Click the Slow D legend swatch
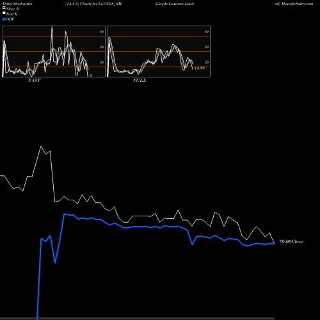Image resolution: width=320 pixels, height=320 pixels. (x=4, y=8)
